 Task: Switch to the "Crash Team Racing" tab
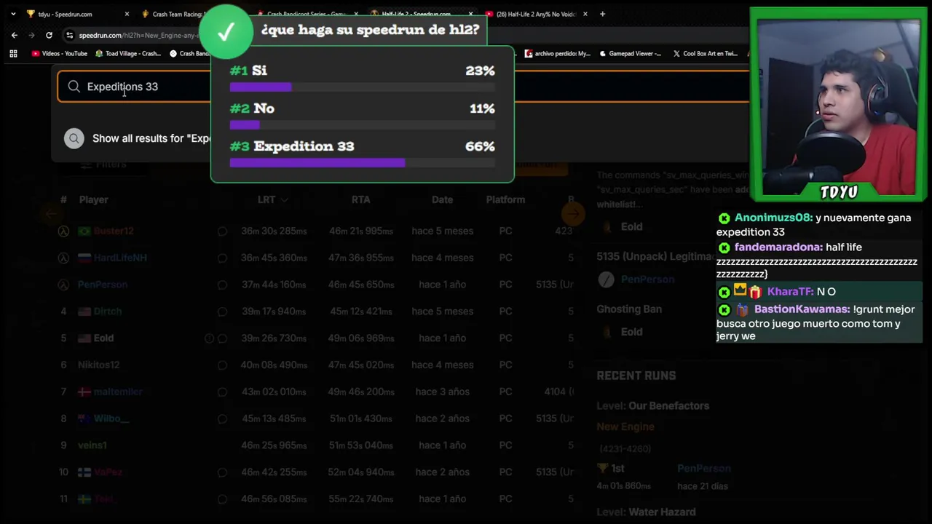[175, 14]
